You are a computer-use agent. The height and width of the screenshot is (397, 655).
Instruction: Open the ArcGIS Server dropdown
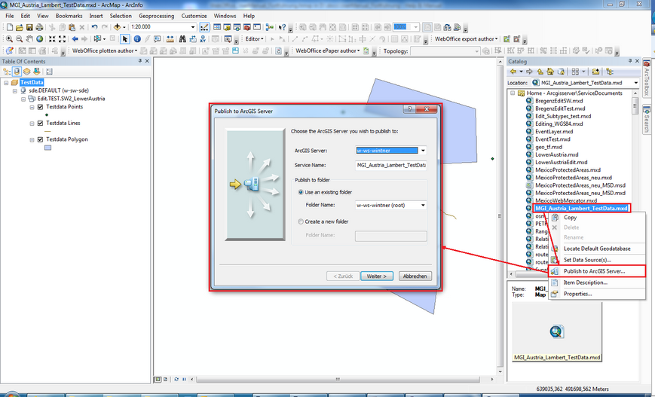pos(423,151)
